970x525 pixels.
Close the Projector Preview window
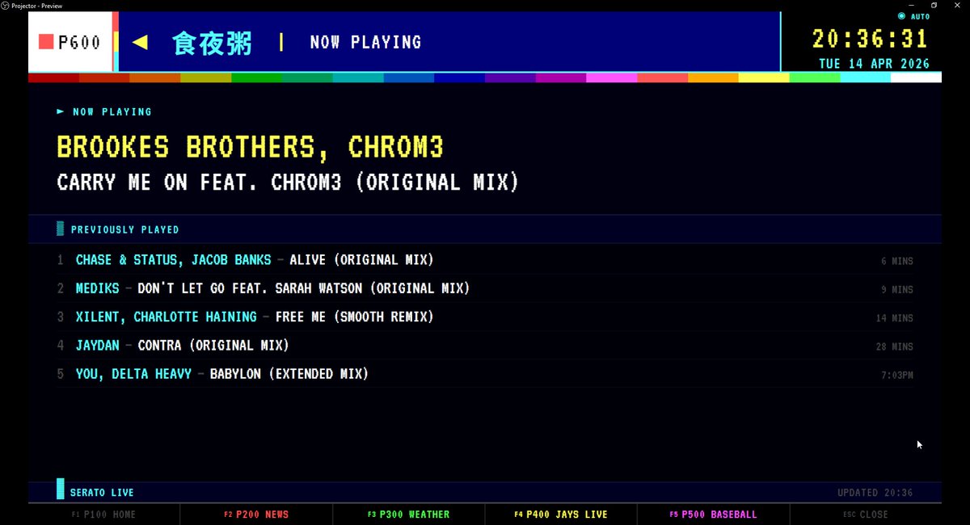coord(958,5)
